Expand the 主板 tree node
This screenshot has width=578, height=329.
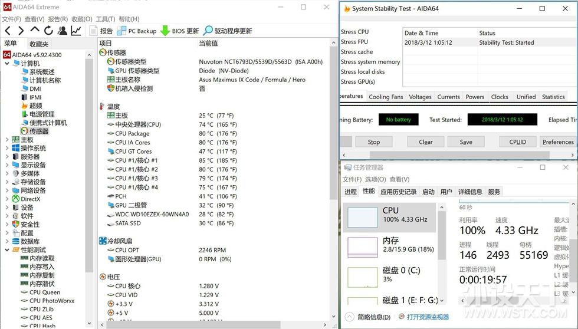point(7,140)
